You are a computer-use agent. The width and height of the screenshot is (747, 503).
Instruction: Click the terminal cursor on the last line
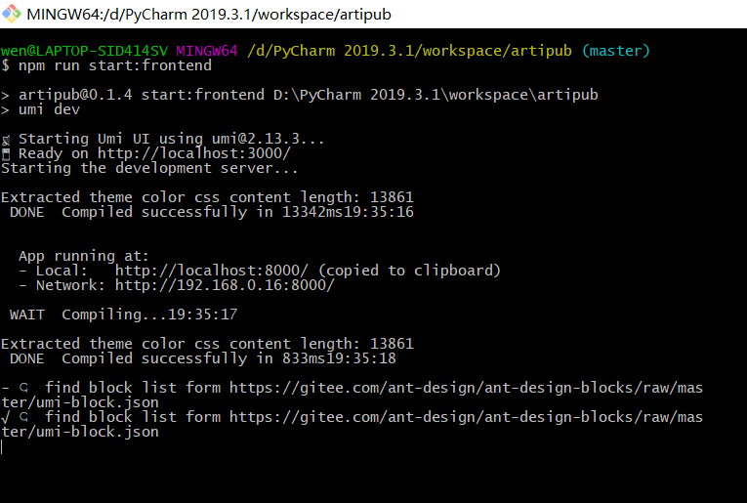pos(3,446)
